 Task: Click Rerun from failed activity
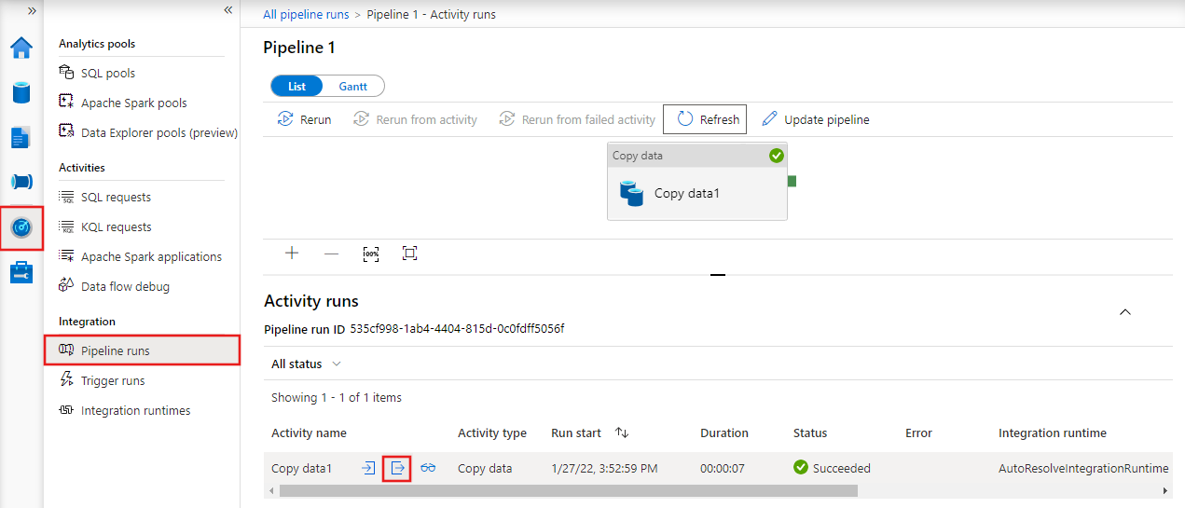577,119
